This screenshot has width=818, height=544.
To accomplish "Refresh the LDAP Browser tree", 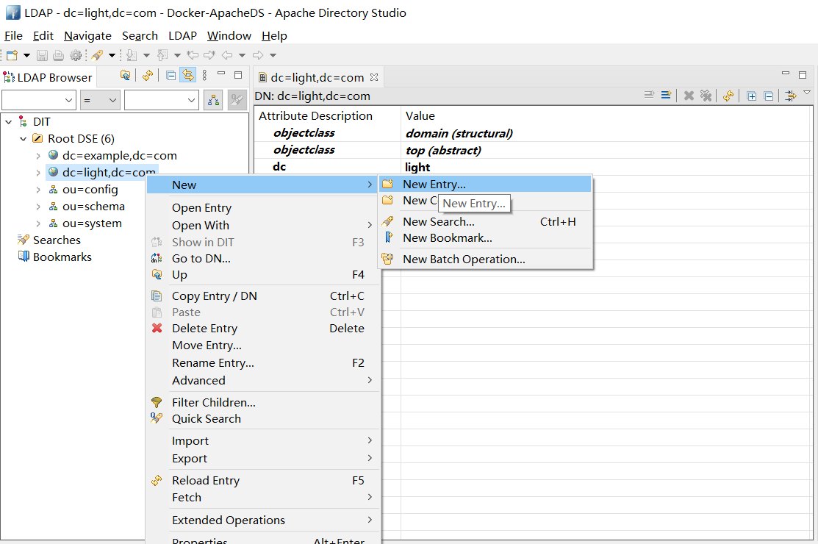I will 148,76.
